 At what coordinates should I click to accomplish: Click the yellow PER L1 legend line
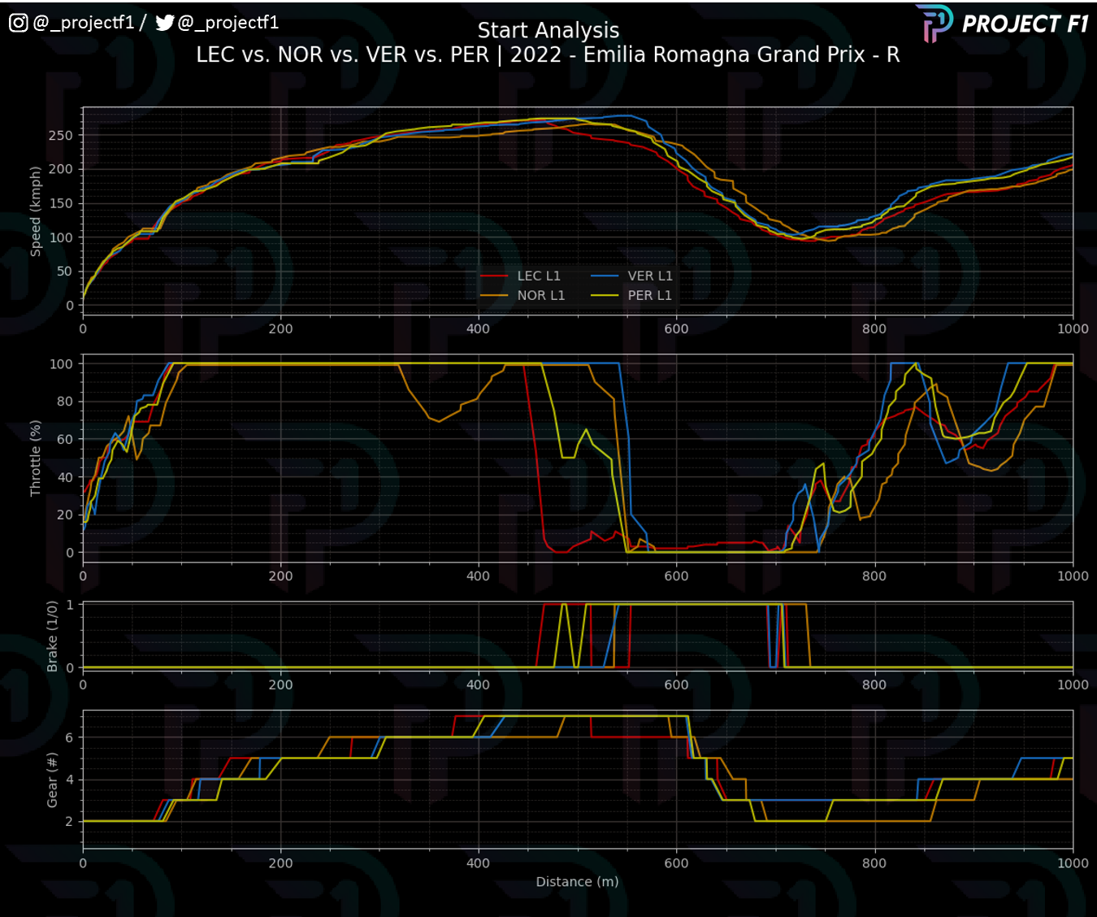[605, 296]
